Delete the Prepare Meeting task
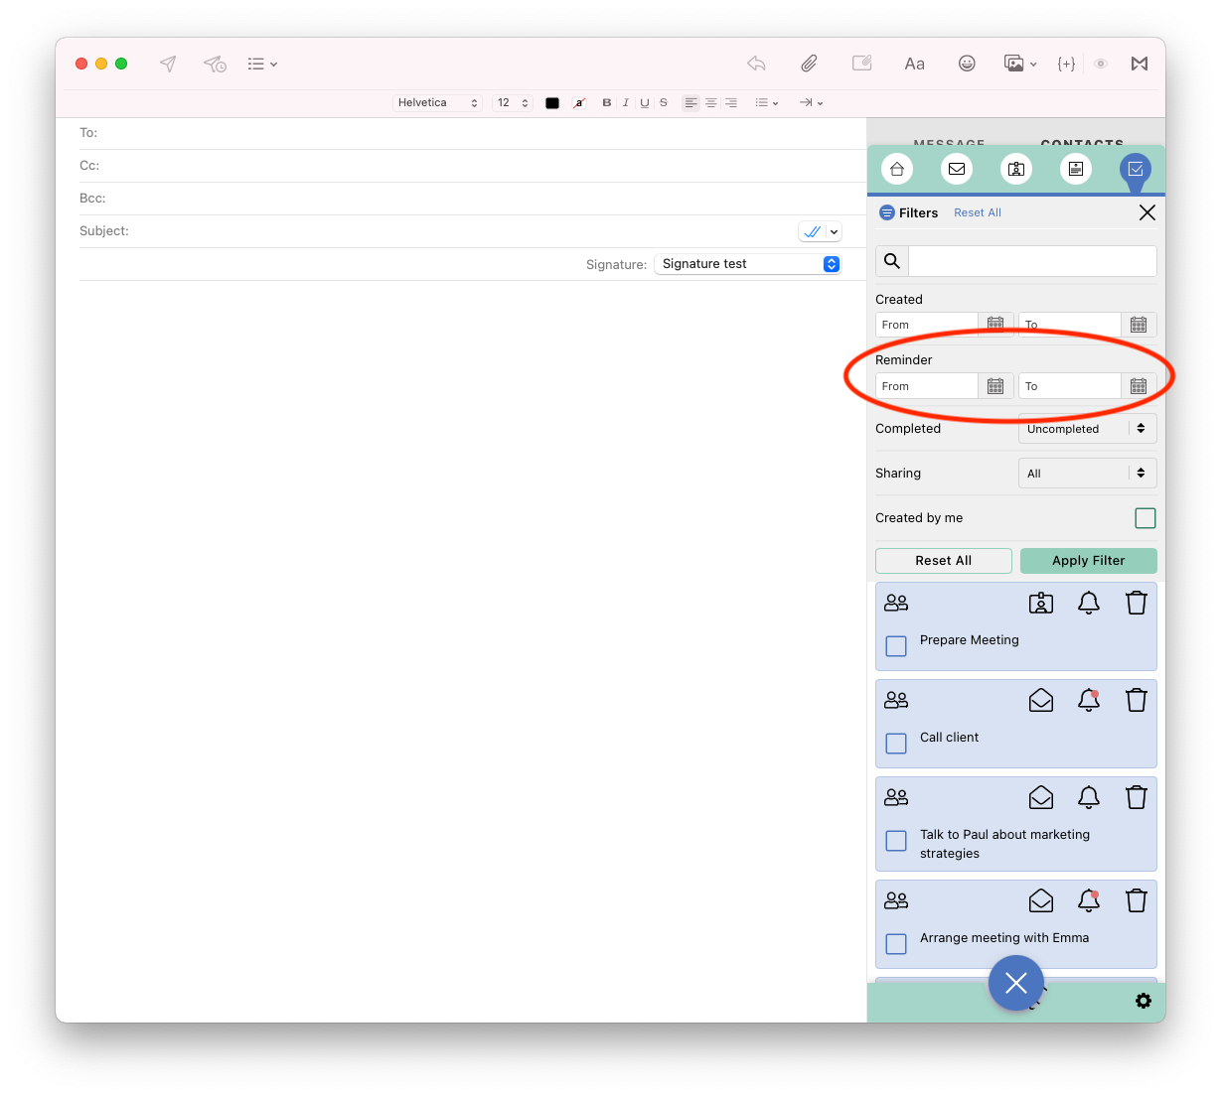Viewport: 1221px width, 1096px height. (1137, 603)
